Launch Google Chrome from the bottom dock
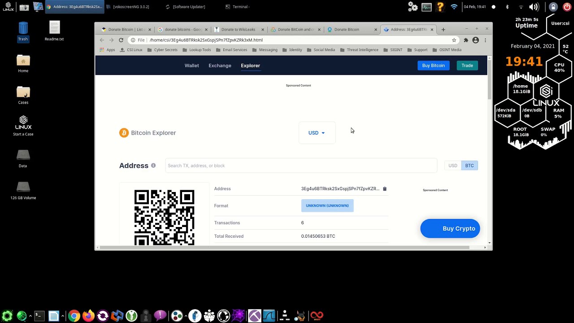The height and width of the screenshot is (323, 574). (74, 315)
